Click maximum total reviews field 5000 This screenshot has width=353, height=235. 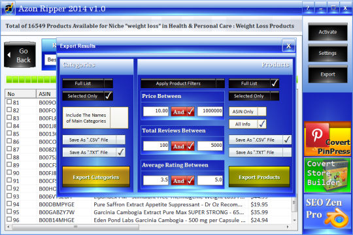coord(210,146)
